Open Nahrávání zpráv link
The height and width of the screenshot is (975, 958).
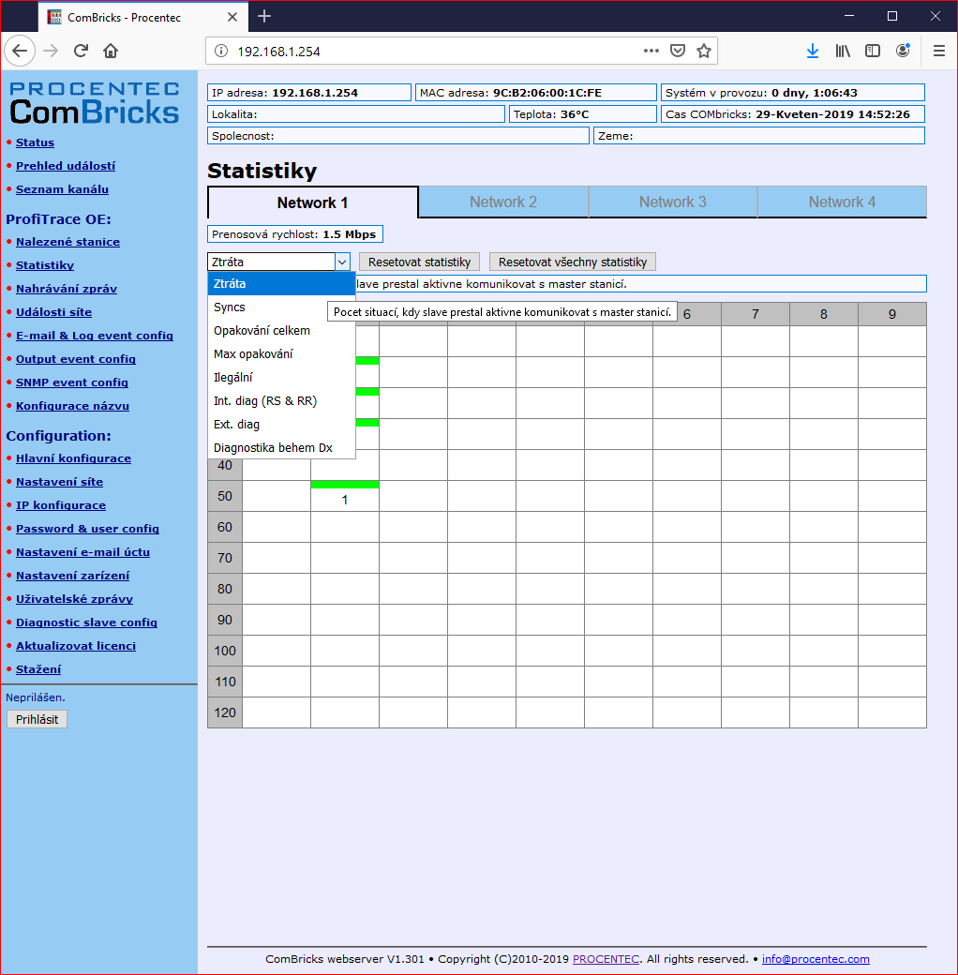coord(67,289)
